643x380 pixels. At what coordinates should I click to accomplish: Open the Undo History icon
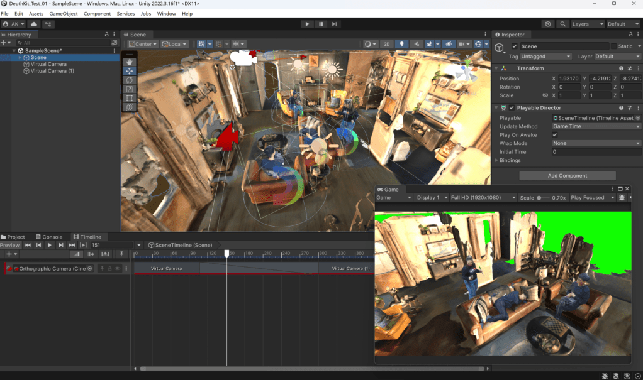tap(549, 24)
